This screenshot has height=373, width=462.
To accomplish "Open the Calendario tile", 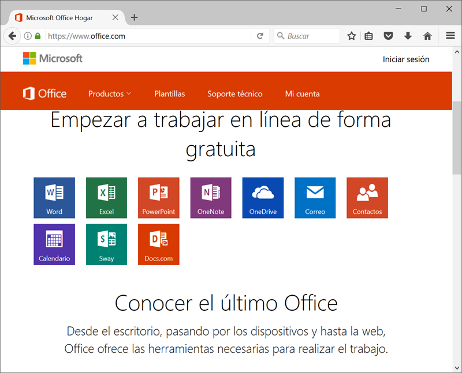I will tap(54, 244).
